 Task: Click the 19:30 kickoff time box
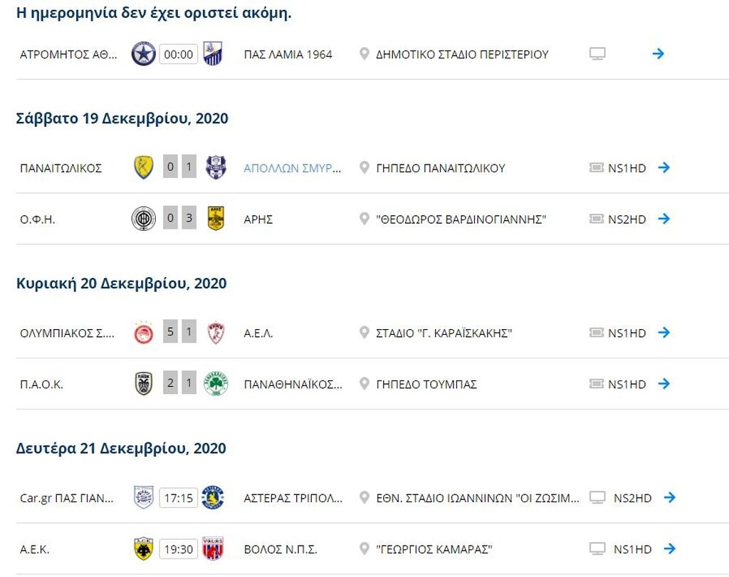pyautogui.click(x=180, y=549)
